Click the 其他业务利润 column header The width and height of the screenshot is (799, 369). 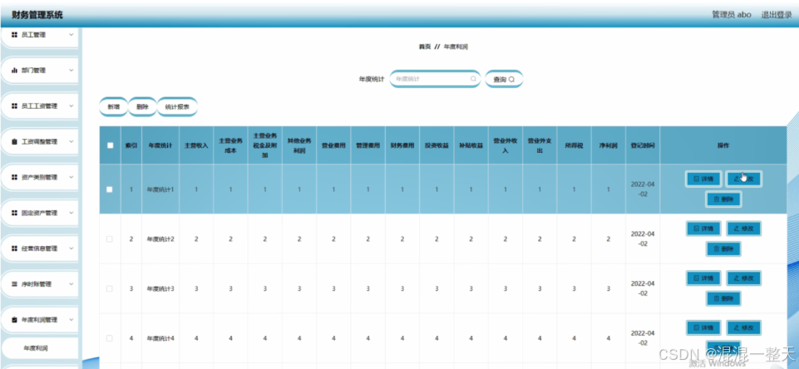pos(299,145)
